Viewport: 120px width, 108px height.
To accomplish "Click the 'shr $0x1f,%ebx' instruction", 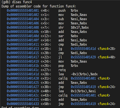I will (74, 27).
